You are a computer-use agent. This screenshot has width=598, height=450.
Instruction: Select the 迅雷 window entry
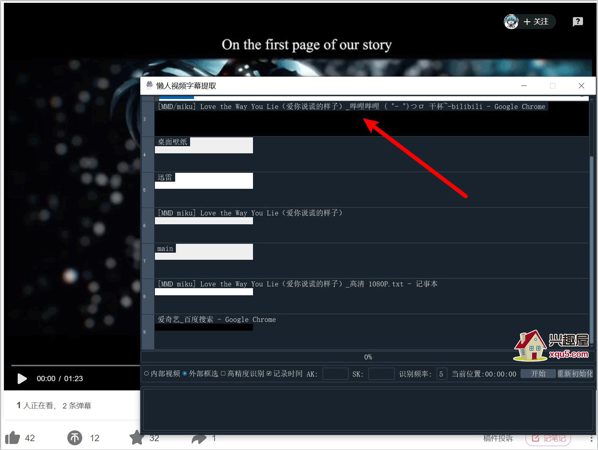372,190
